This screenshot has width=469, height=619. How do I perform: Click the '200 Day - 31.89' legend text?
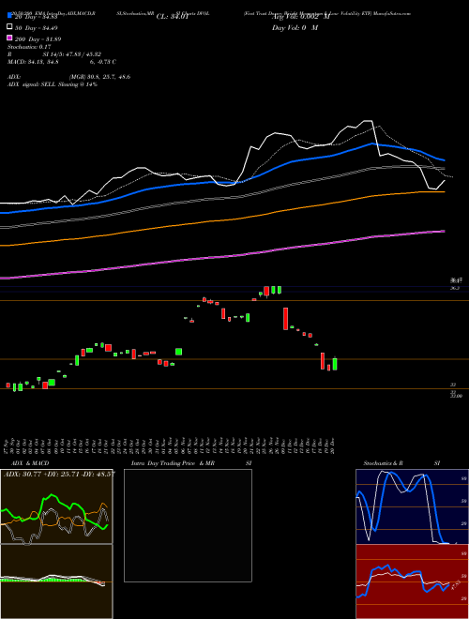(x=38, y=39)
